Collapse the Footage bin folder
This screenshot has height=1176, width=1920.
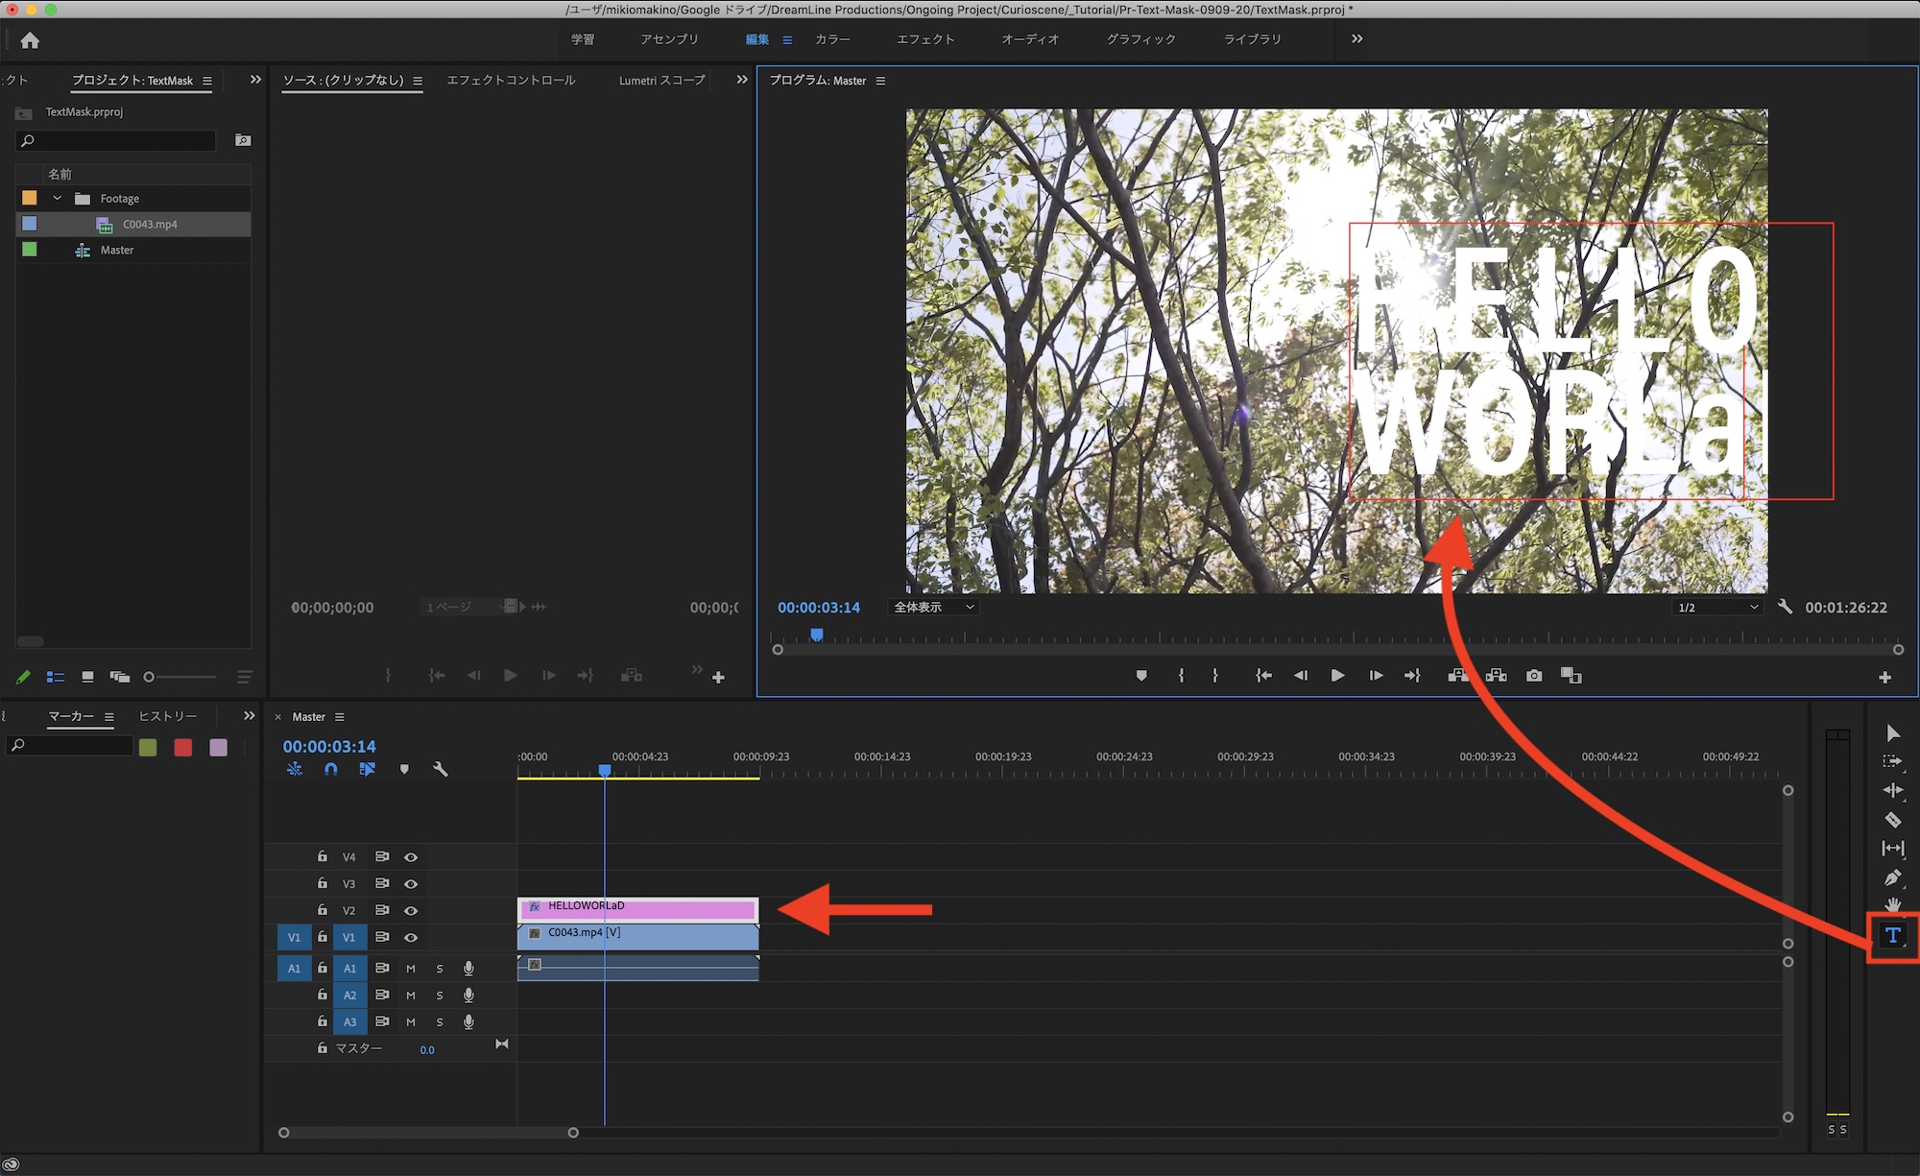(58, 199)
